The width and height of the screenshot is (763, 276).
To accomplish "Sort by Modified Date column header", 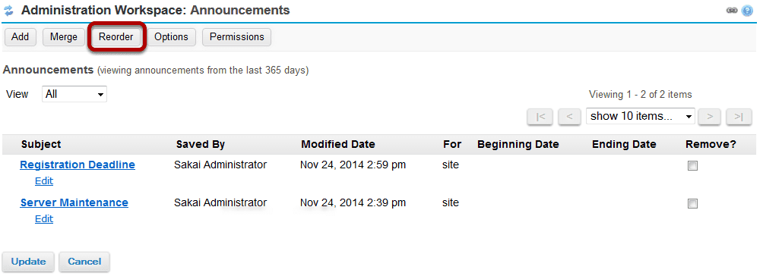I will tap(338, 144).
